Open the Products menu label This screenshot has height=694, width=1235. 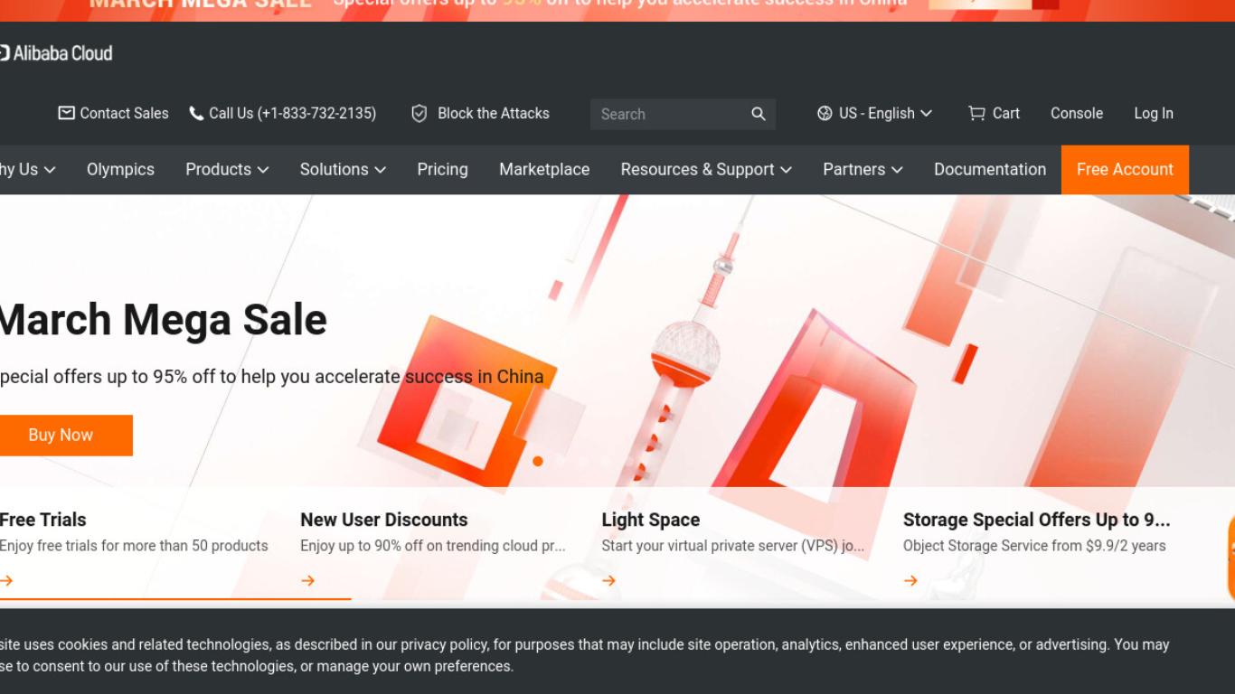point(218,169)
